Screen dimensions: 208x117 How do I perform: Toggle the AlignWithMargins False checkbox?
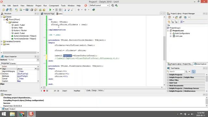(x=18, y=71)
